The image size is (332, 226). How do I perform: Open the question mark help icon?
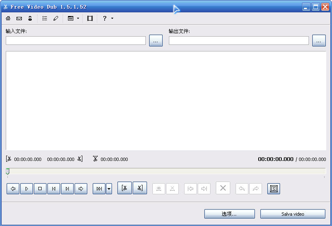pos(104,19)
